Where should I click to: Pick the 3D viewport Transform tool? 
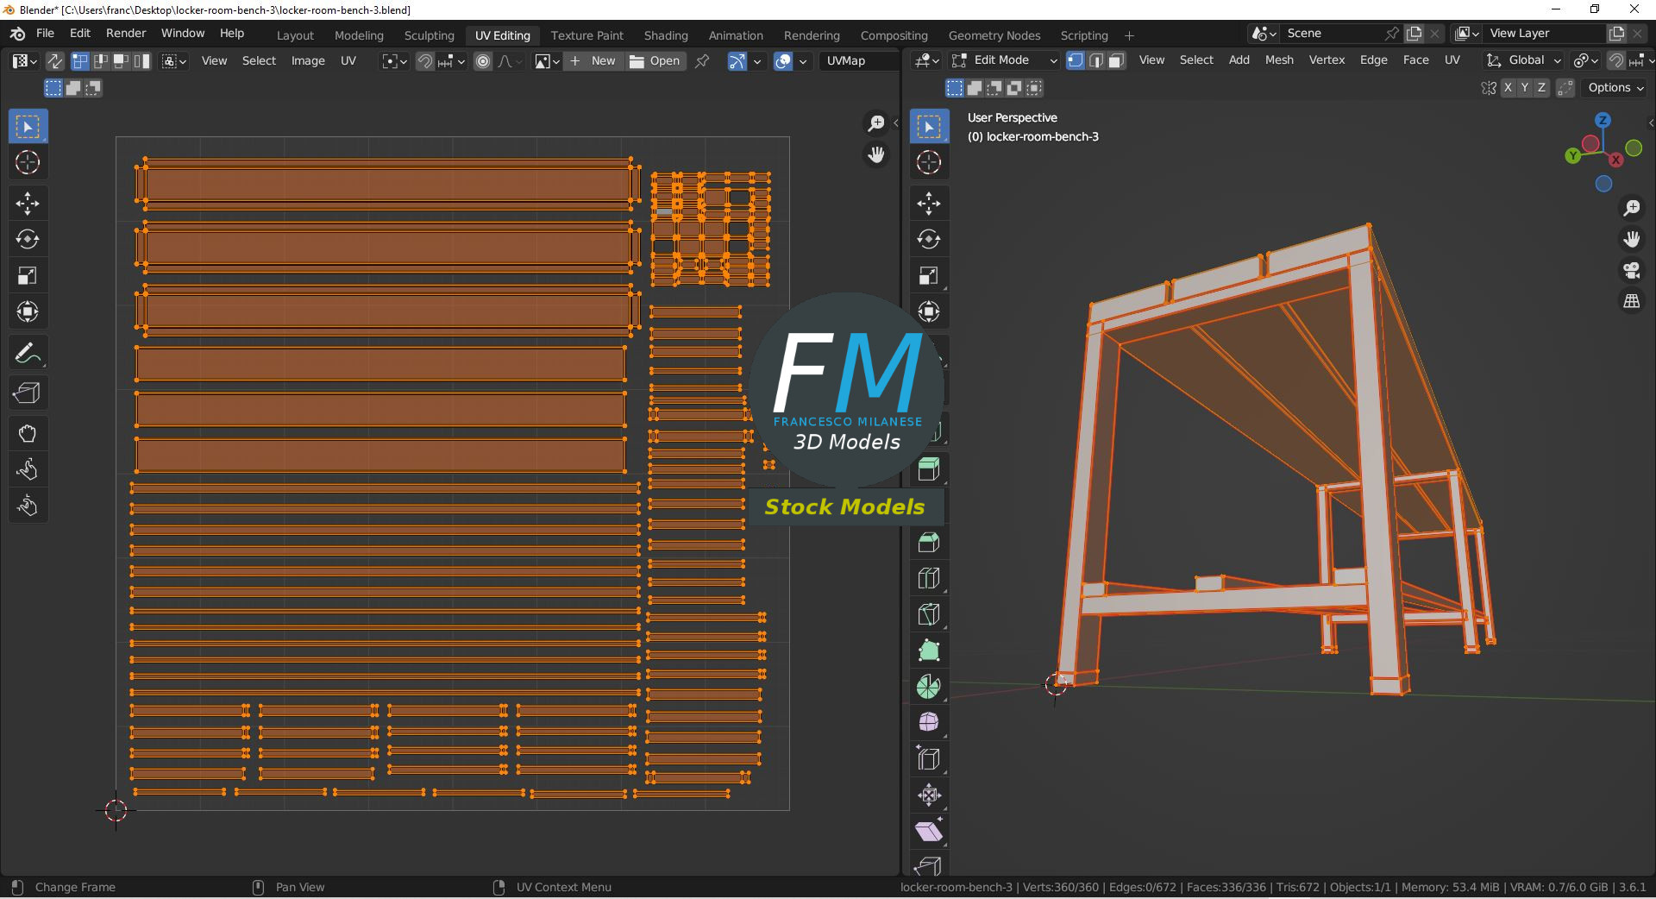click(x=929, y=311)
